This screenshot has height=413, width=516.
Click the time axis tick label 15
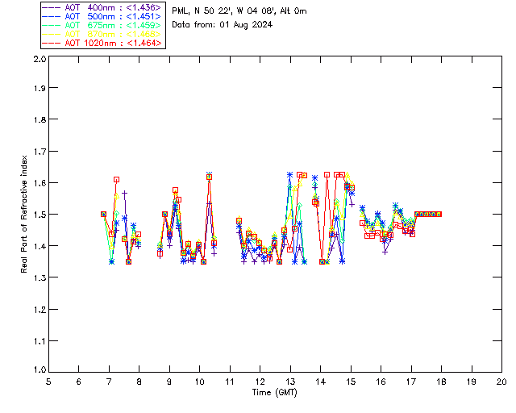(x=351, y=382)
